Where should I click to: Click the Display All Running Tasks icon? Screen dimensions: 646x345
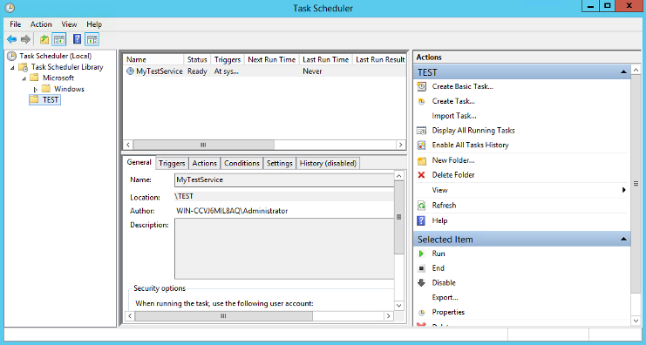click(421, 131)
